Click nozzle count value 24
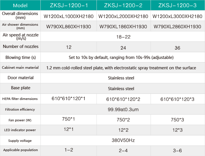The height and width of the screenshot is (156, 205). coord(123,48)
